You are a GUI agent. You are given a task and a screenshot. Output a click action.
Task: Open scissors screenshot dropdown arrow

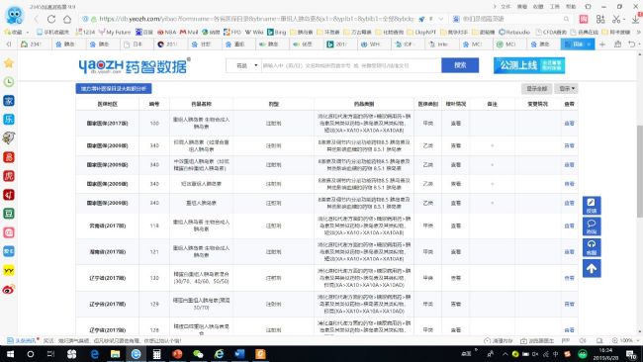[624, 19]
